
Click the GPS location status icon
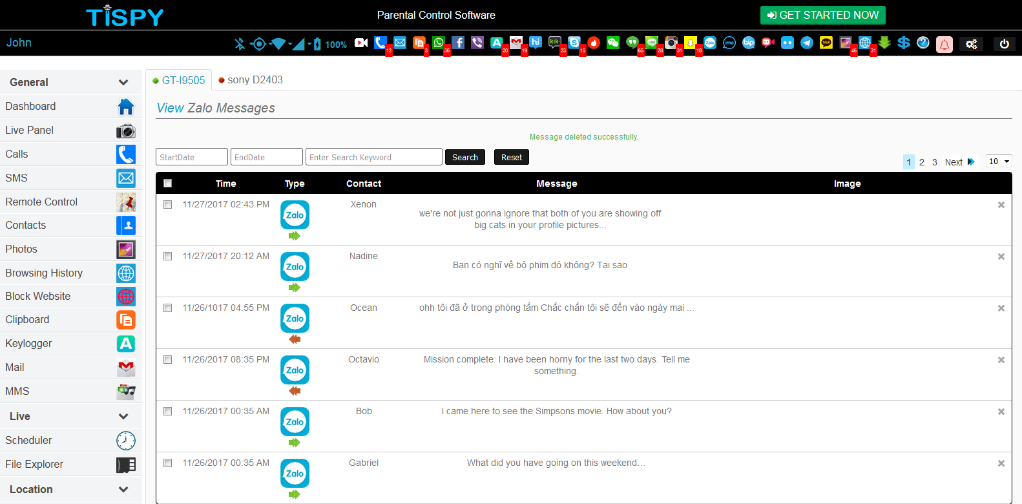[258, 43]
